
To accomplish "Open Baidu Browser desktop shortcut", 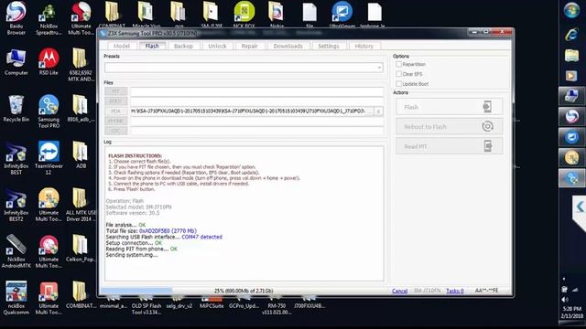I will (x=16, y=18).
